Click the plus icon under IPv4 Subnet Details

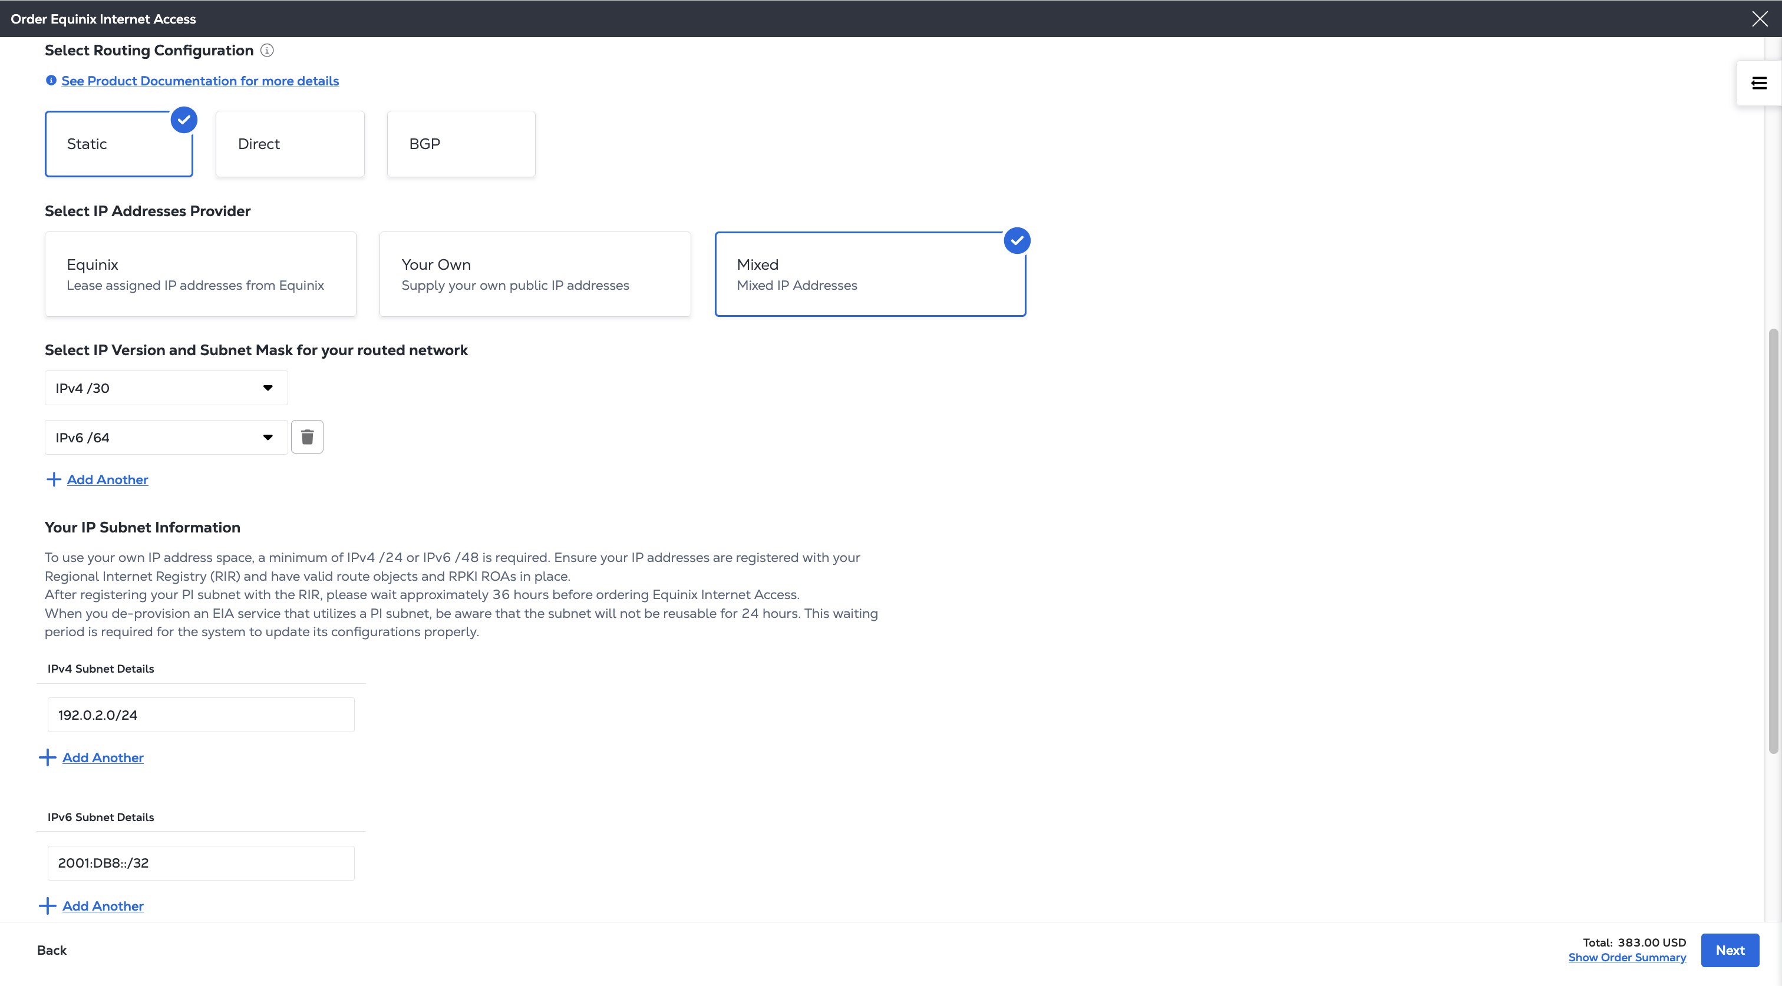tap(48, 758)
